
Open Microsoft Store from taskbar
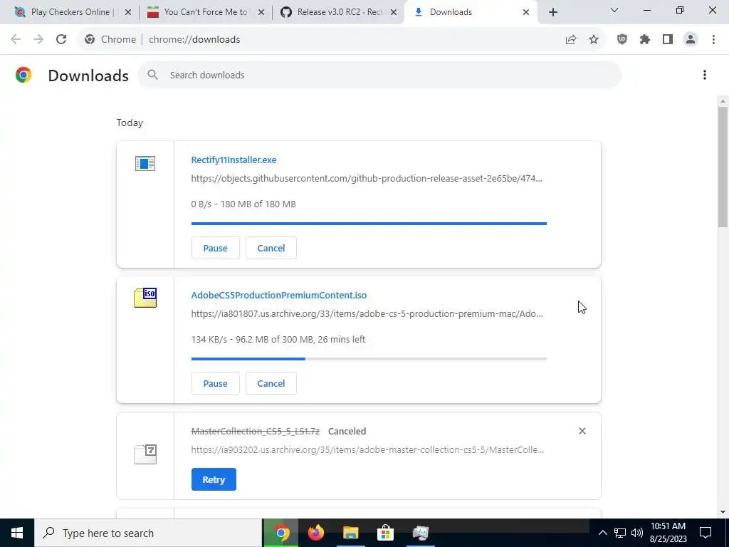(x=385, y=533)
